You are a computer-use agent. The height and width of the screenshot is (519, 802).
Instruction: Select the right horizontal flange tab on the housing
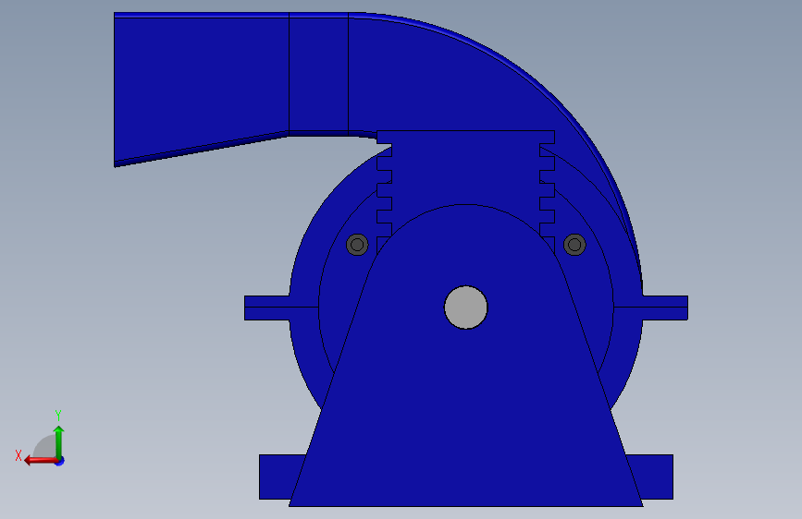tap(665, 308)
